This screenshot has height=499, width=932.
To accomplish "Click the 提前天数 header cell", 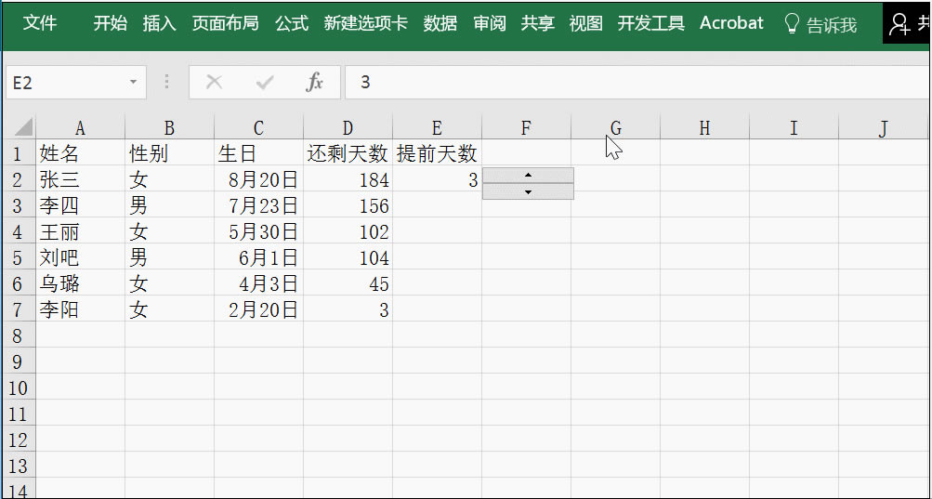I will (437, 153).
